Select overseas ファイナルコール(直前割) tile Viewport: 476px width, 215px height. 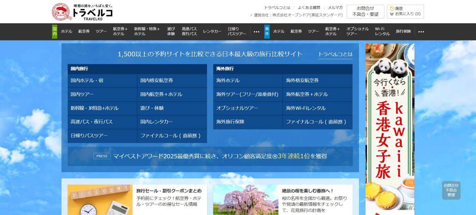point(318,122)
